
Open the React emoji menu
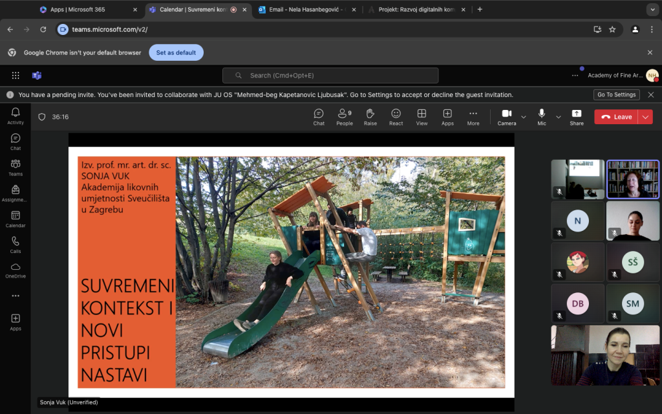[396, 116]
